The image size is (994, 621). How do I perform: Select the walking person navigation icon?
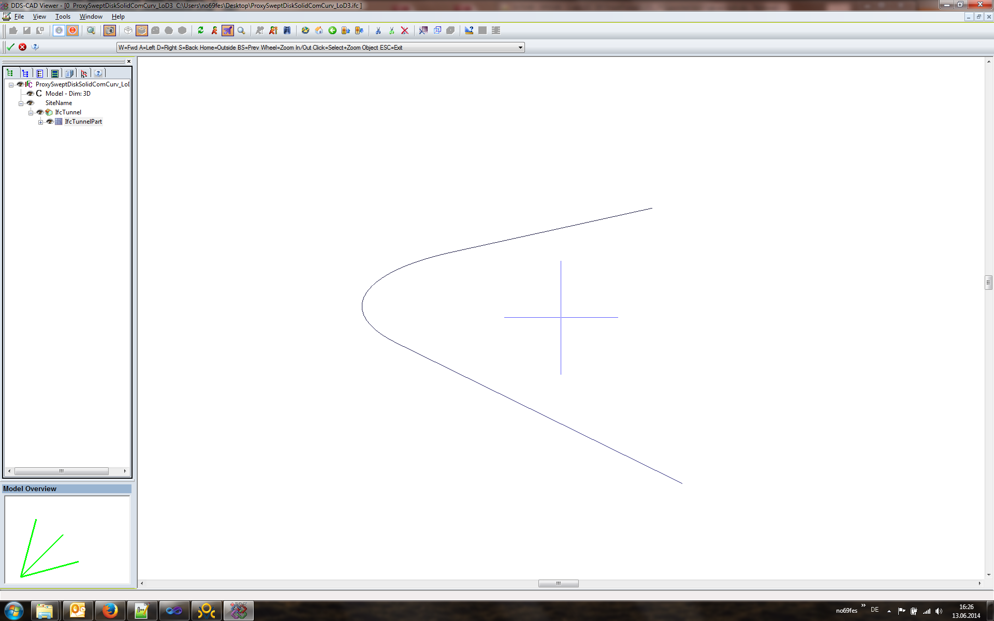(214, 31)
